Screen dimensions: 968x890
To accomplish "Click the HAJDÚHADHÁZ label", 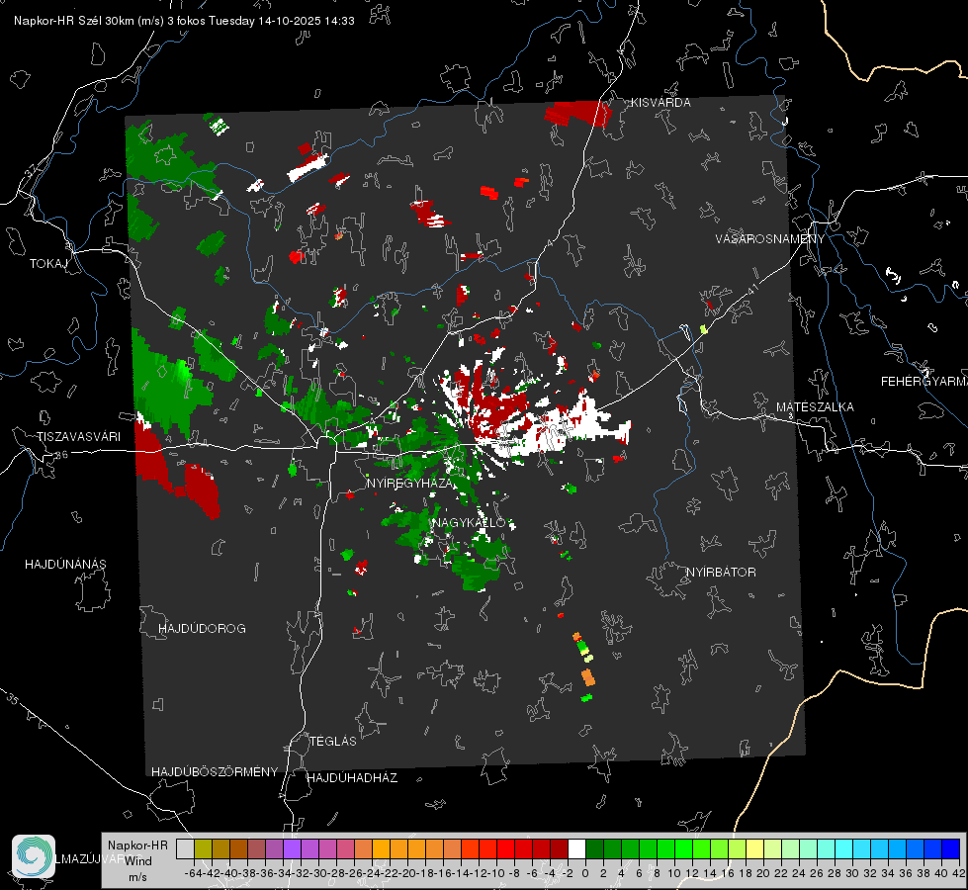I will (x=352, y=778).
